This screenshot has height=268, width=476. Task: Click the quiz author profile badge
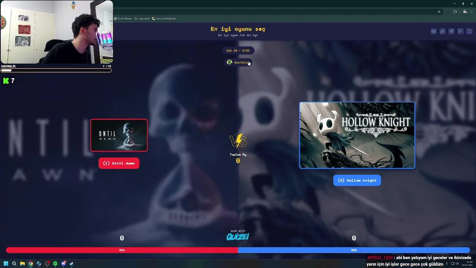(238, 62)
